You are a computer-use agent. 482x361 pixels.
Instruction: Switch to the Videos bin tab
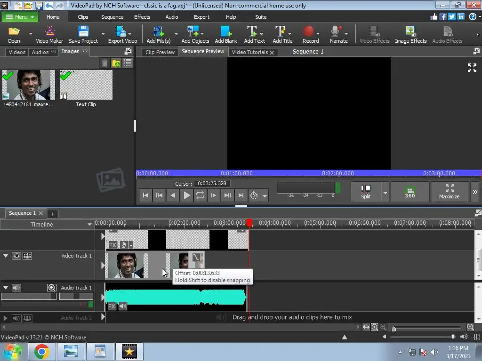coord(17,52)
